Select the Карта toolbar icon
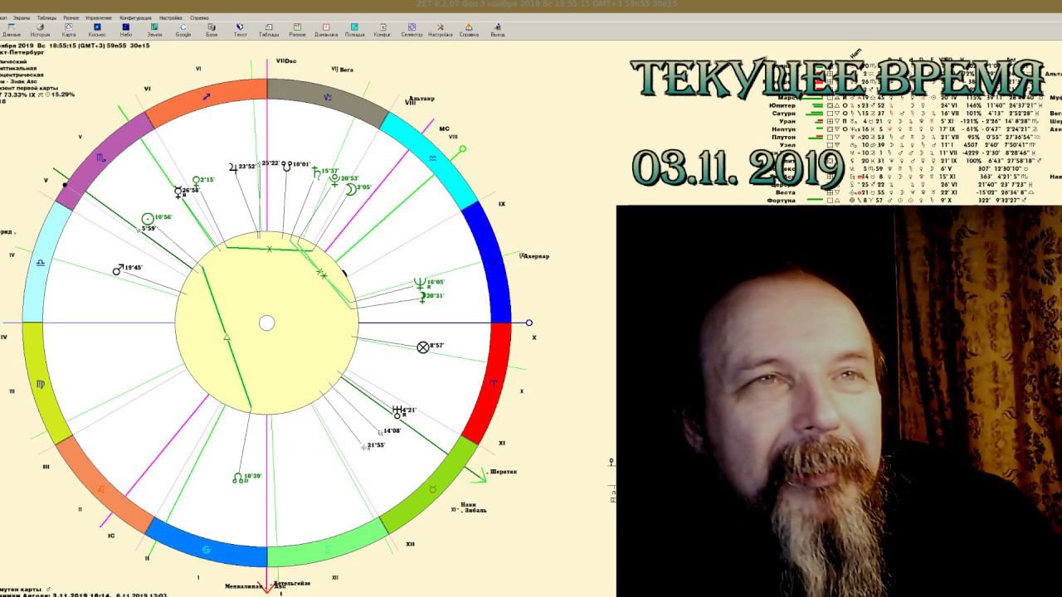 click(69, 30)
